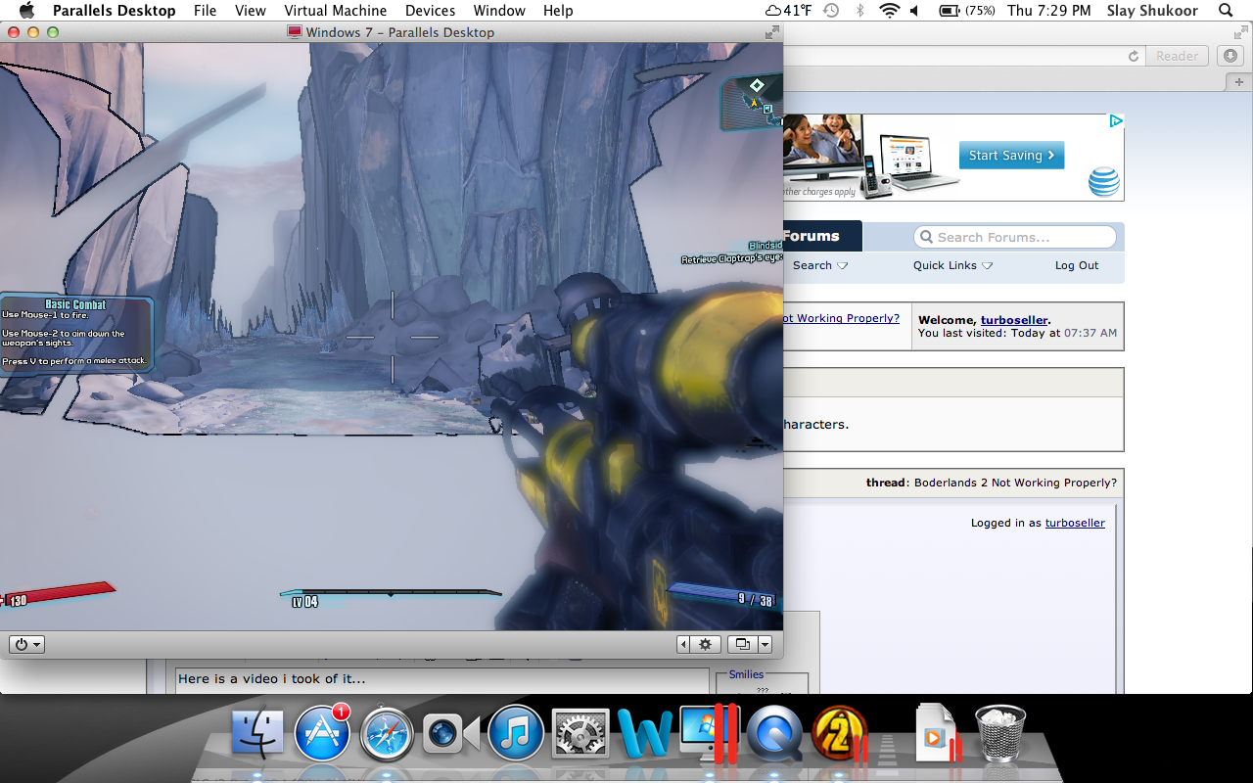Launch the blue W app in Dock
Image resolution: width=1253 pixels, height=783 pixels.
644,734
